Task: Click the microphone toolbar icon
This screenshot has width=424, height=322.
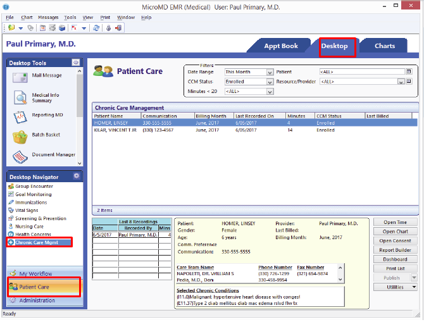Action: coord(108,28)
